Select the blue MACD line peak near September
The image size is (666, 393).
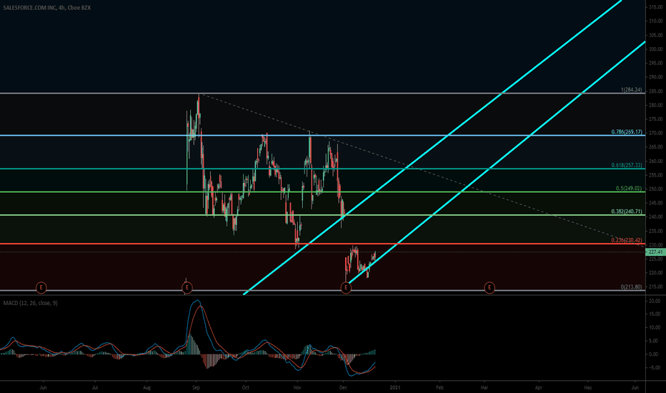pyautogui.click(x=197, y=301)
